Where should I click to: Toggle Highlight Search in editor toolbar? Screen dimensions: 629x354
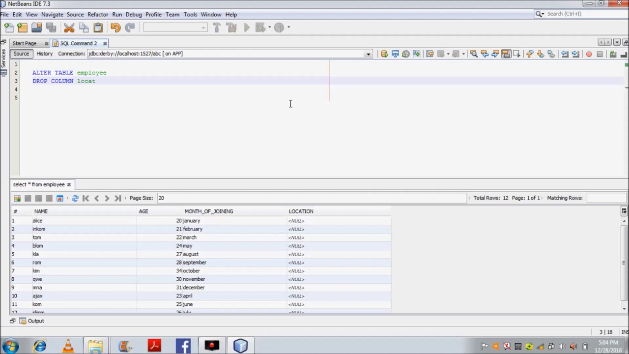tap(506, 54)
